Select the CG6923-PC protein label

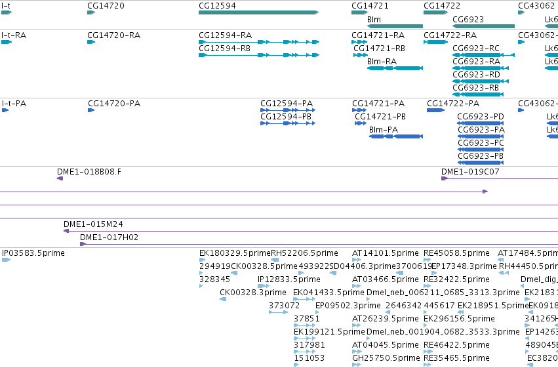pos(481,143)
